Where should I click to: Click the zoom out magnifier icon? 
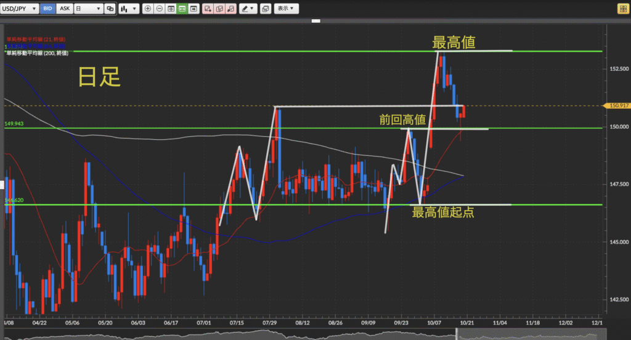click(x=159, y=9)
